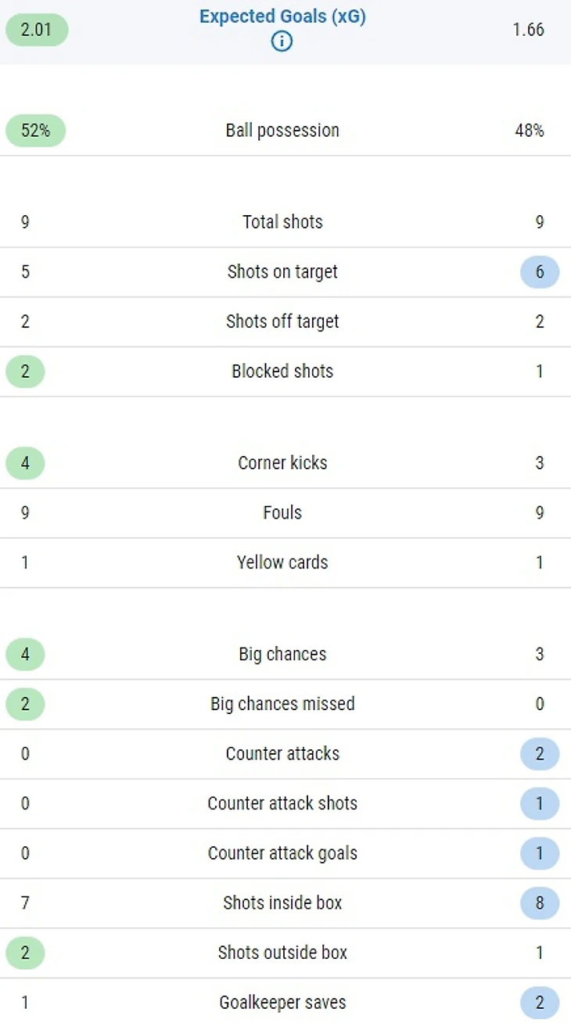Select the green 2 blocked shots badge
Image resolution: width=571 pixels, height=1023 pixels.
(25, 372)
